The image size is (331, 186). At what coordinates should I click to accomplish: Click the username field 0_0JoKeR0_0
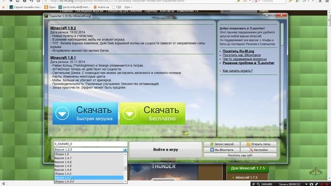coord(91,144)
